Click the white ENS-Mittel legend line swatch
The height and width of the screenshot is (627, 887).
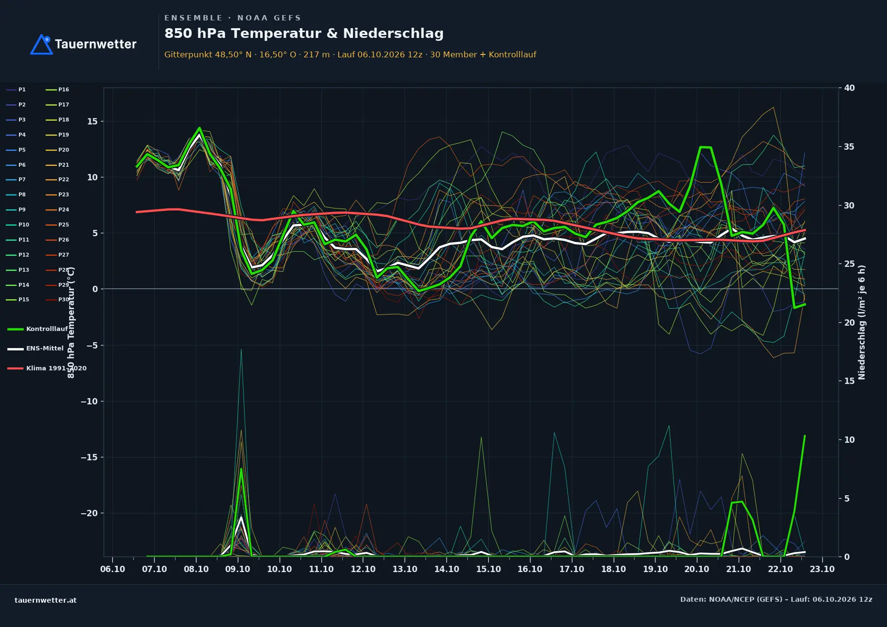(16, 349)
